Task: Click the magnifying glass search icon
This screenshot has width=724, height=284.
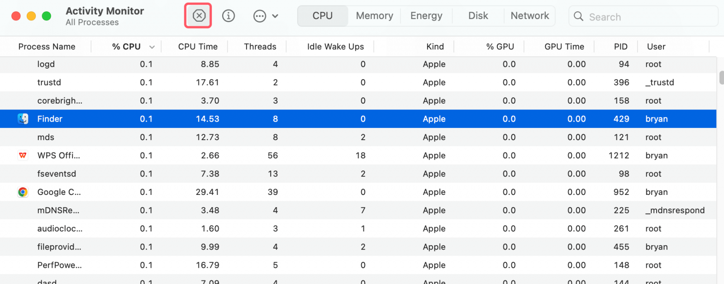Action: (578, 17)
